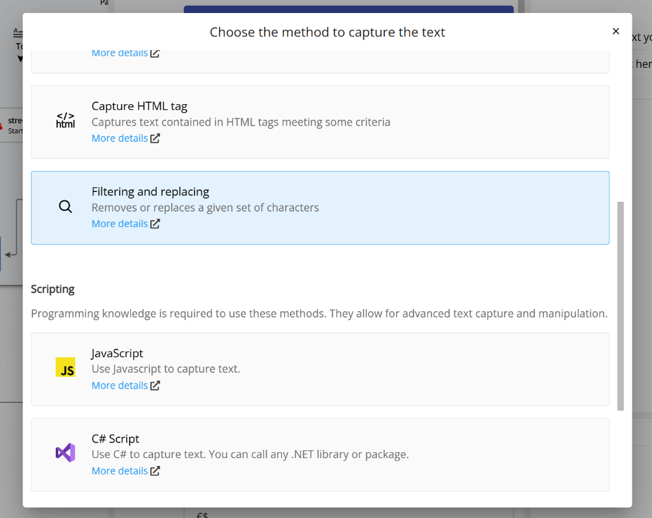Open More details for JavaScript
This screenshot has width=652, height=518.
[x=119, y=385]
